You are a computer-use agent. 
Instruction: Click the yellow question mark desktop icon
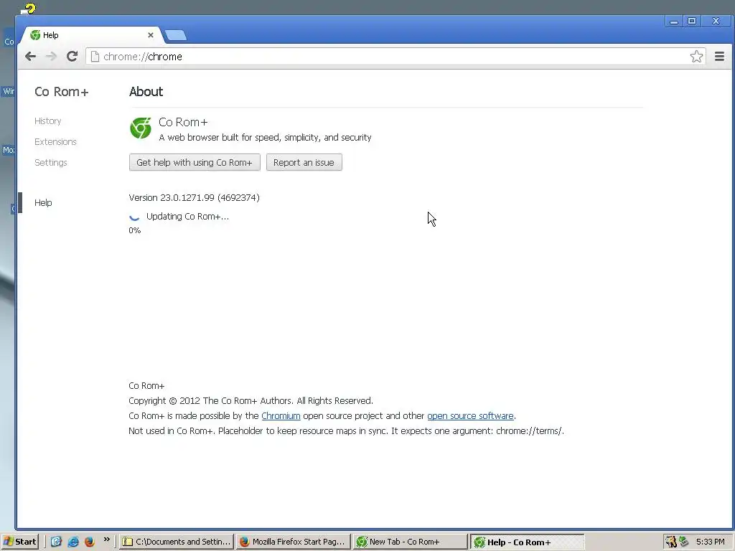tap(29, 9)
